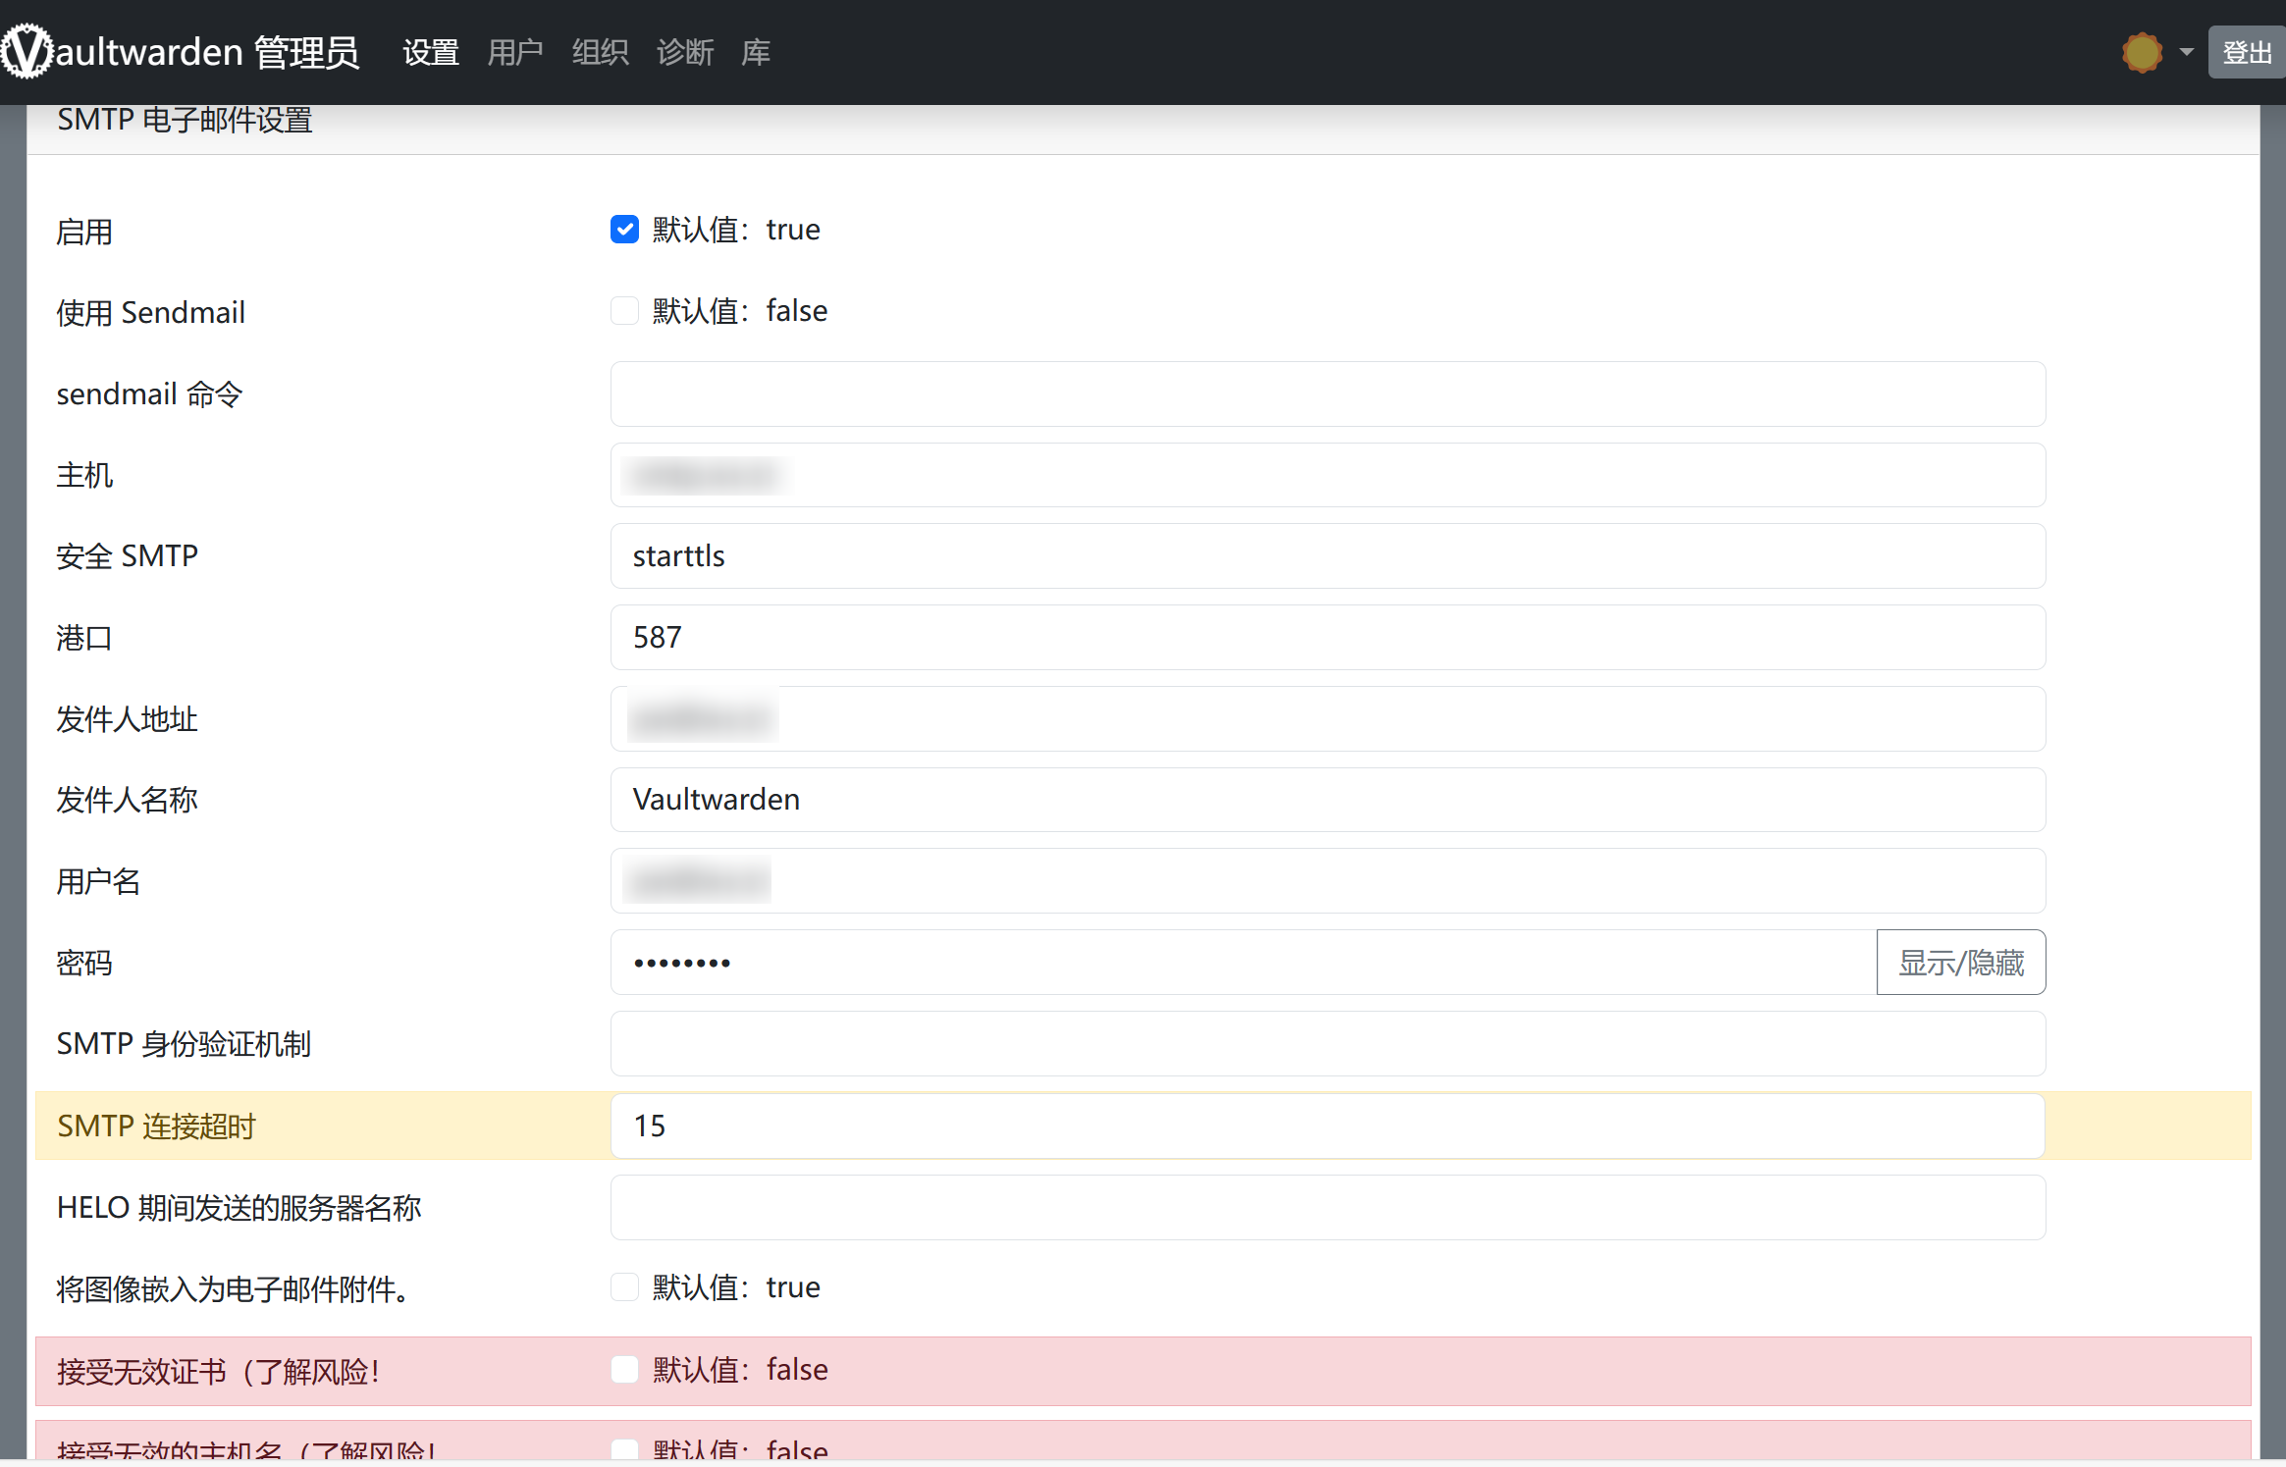The image size is (2286, 1467).
Task: Click the 发件人名称 Vaultwarden field
Action: (1327, 800)
